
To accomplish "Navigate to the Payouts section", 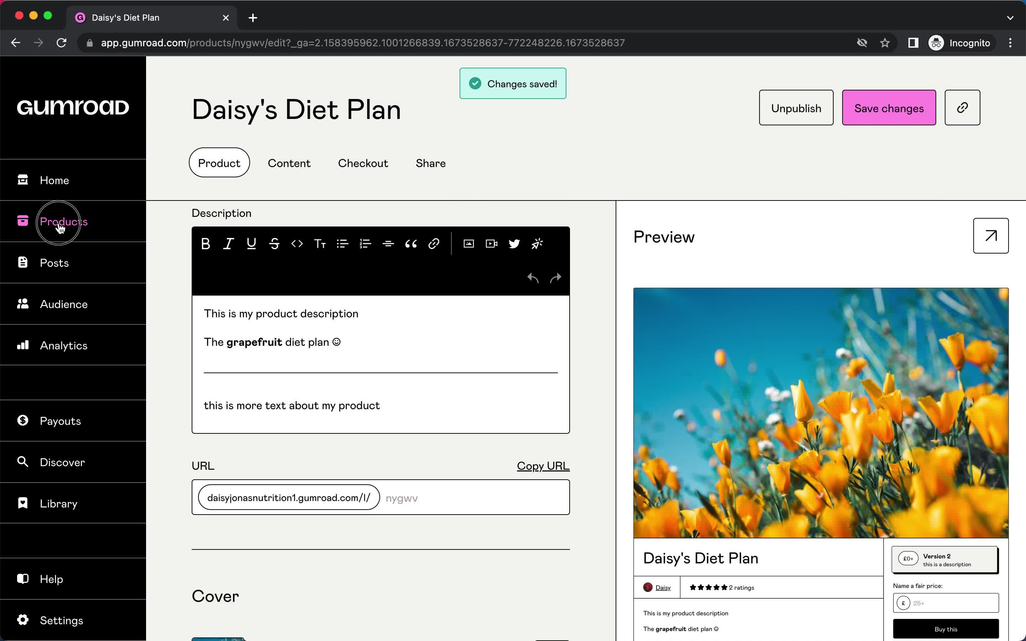I will coord(60,420).
